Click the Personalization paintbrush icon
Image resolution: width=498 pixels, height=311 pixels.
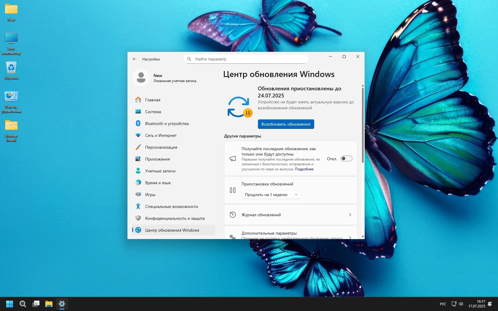(x=138, y=147)
